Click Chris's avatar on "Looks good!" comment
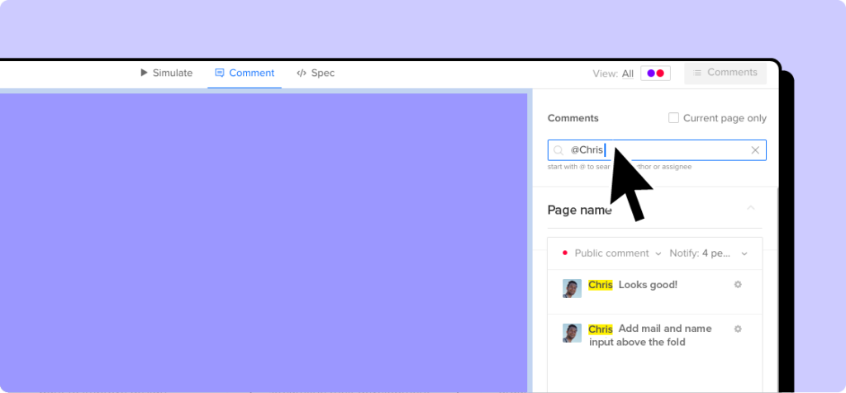Viewport: 846px width, 393px height. (x=572, y=288)
